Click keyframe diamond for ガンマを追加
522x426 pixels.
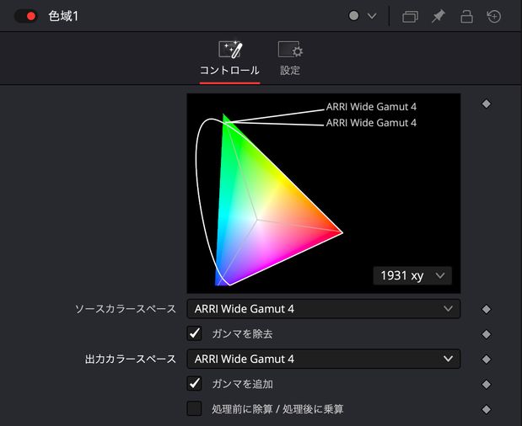pyautogui.click(x=486, y=385)
